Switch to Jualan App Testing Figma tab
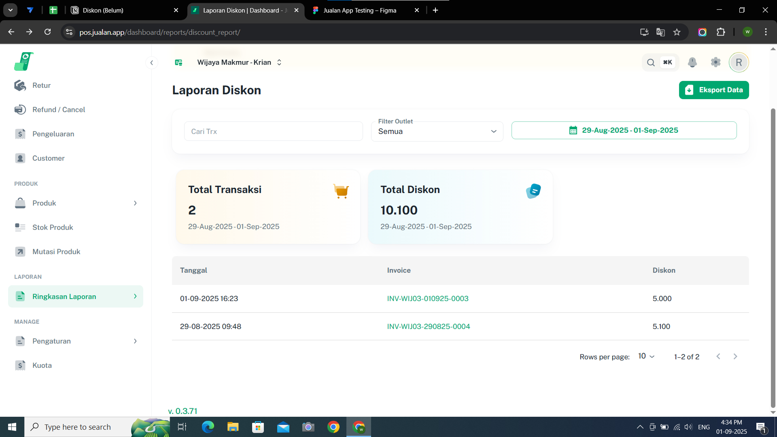Viewport: 777px width, 437px height. coord(360,10)
